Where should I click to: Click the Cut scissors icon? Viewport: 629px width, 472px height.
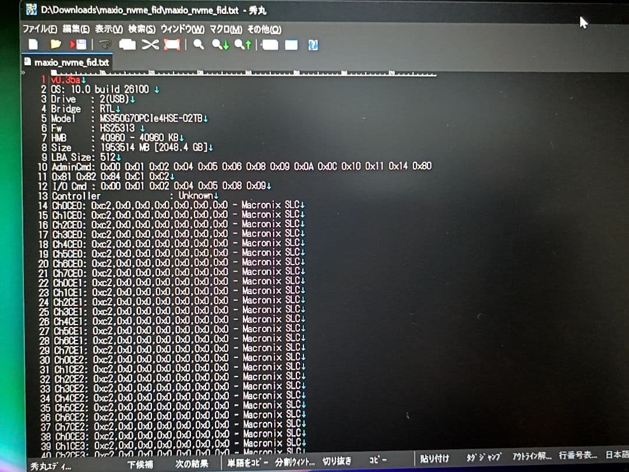coord(150,44)
